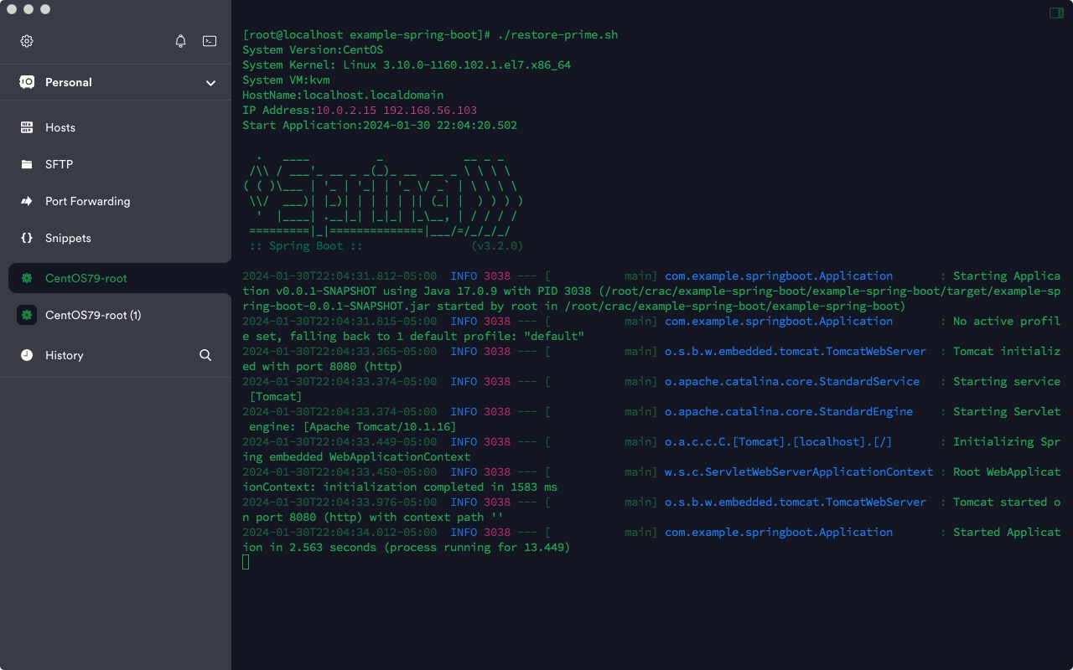Click the macOS minimize window button
Viewport: 1073px width, 670px height.
29,9
